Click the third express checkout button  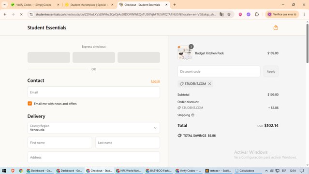139,57
